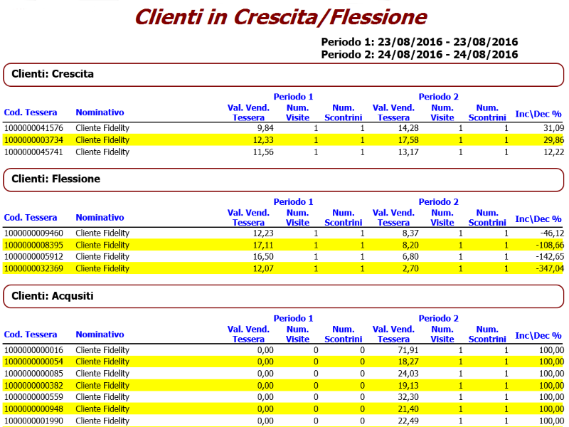Image resolution: width=569 pixels, height=427 pixels.
Task: Click the Clienti: Flessione section header
Action: (55, 179)
